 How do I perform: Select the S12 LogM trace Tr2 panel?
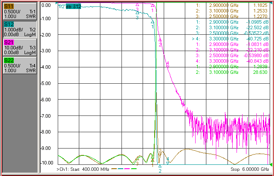(20, 30)
